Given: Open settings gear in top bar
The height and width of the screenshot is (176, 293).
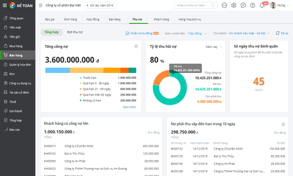Looking at the screenshot, I should click(233, 6).
